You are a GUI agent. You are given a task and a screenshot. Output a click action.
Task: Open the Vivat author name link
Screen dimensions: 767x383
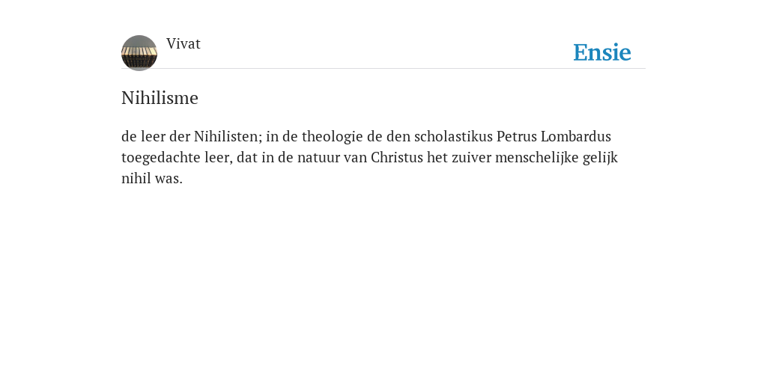(x=184, y=44)
